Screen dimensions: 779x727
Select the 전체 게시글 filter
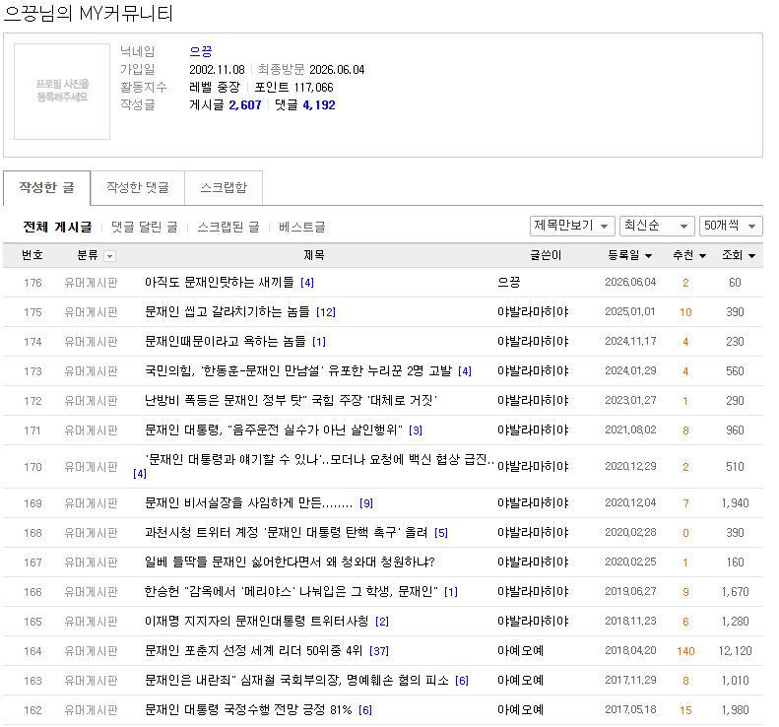coord(58,228)
